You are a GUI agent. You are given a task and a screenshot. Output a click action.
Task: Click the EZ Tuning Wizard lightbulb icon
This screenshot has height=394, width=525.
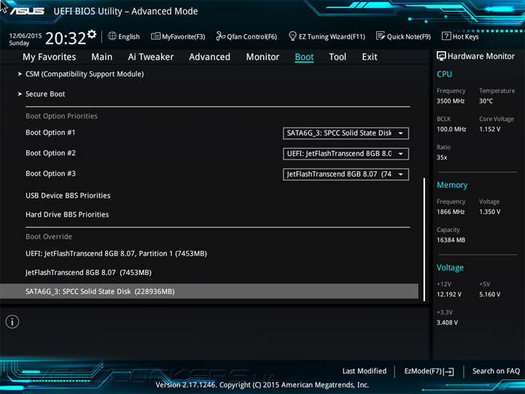coord(292,36)
